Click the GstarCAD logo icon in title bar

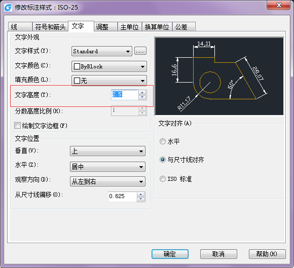8,8
